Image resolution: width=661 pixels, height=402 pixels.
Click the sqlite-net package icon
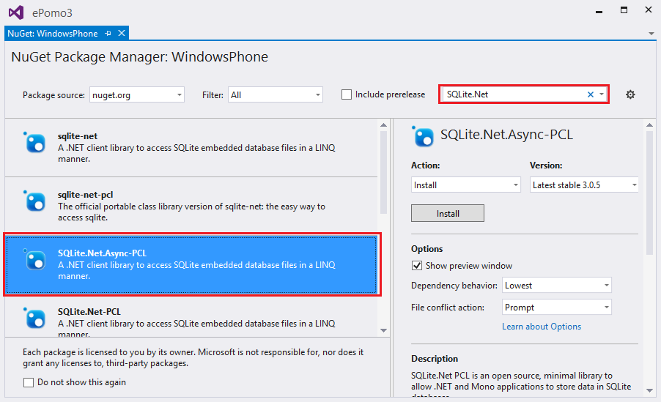pyautogui.click(x=35, y=142)
